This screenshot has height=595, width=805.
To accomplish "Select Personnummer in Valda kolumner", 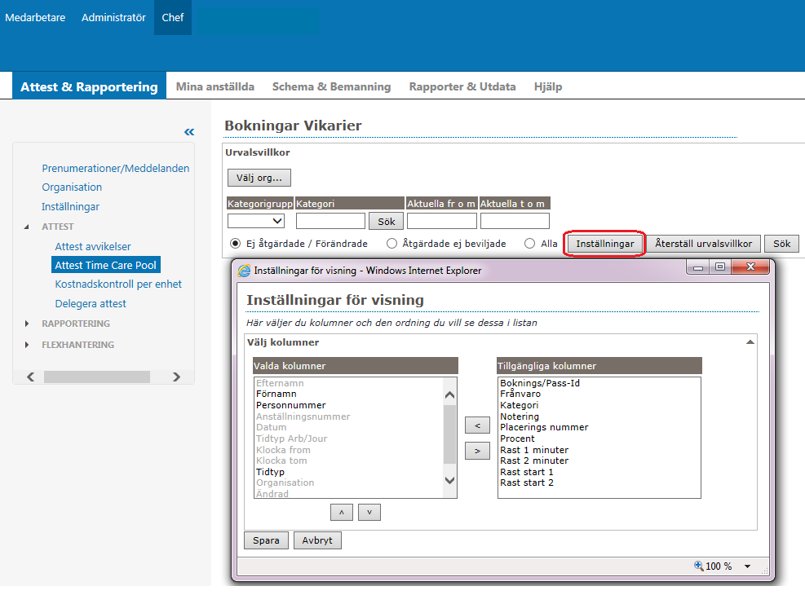I will tap(290, 405).
